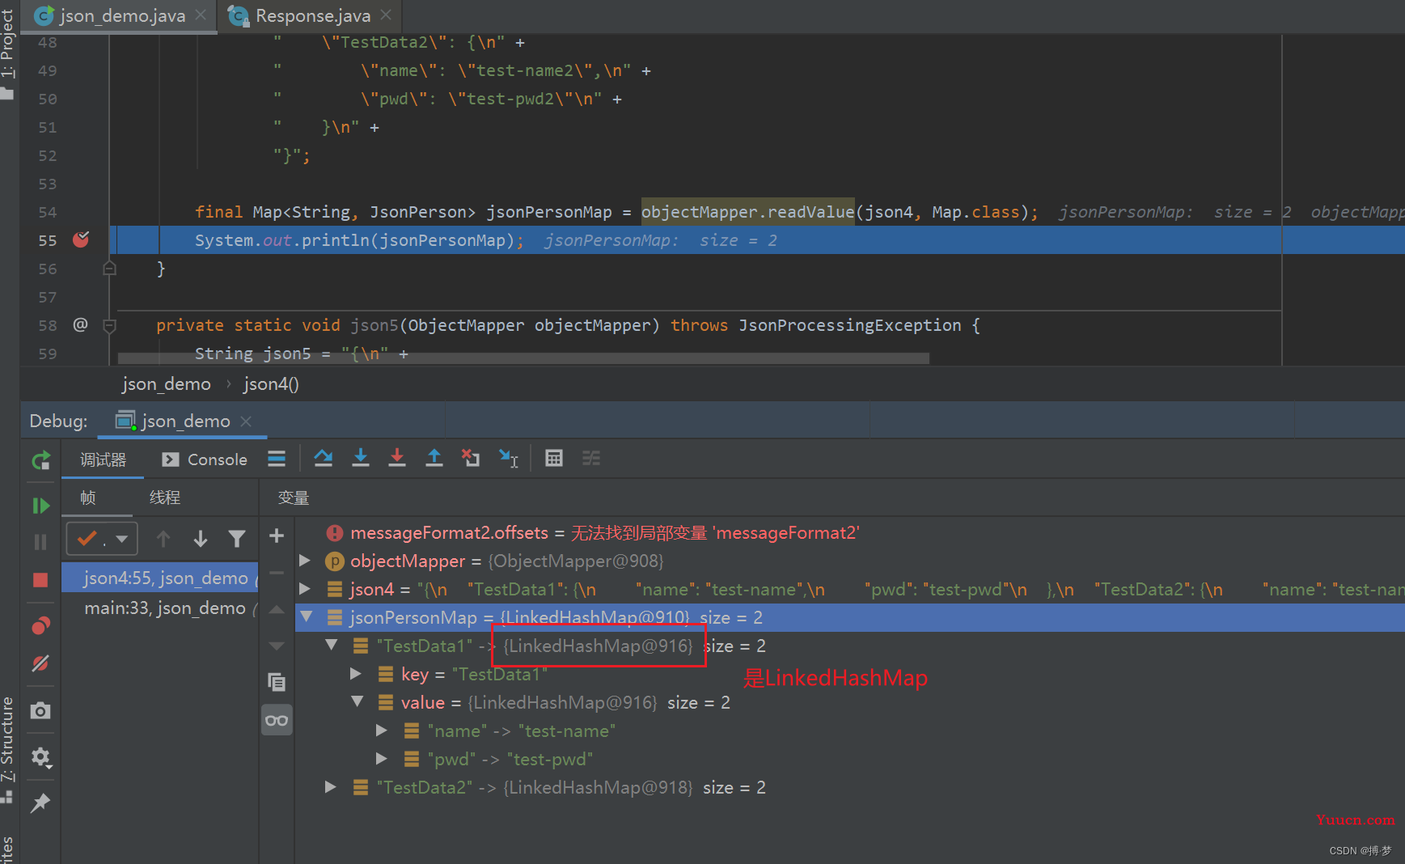Click json_demo breadcrumb

(x=166, y=384)
